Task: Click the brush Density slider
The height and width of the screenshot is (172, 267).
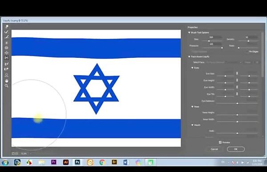Action: point(248,41)
